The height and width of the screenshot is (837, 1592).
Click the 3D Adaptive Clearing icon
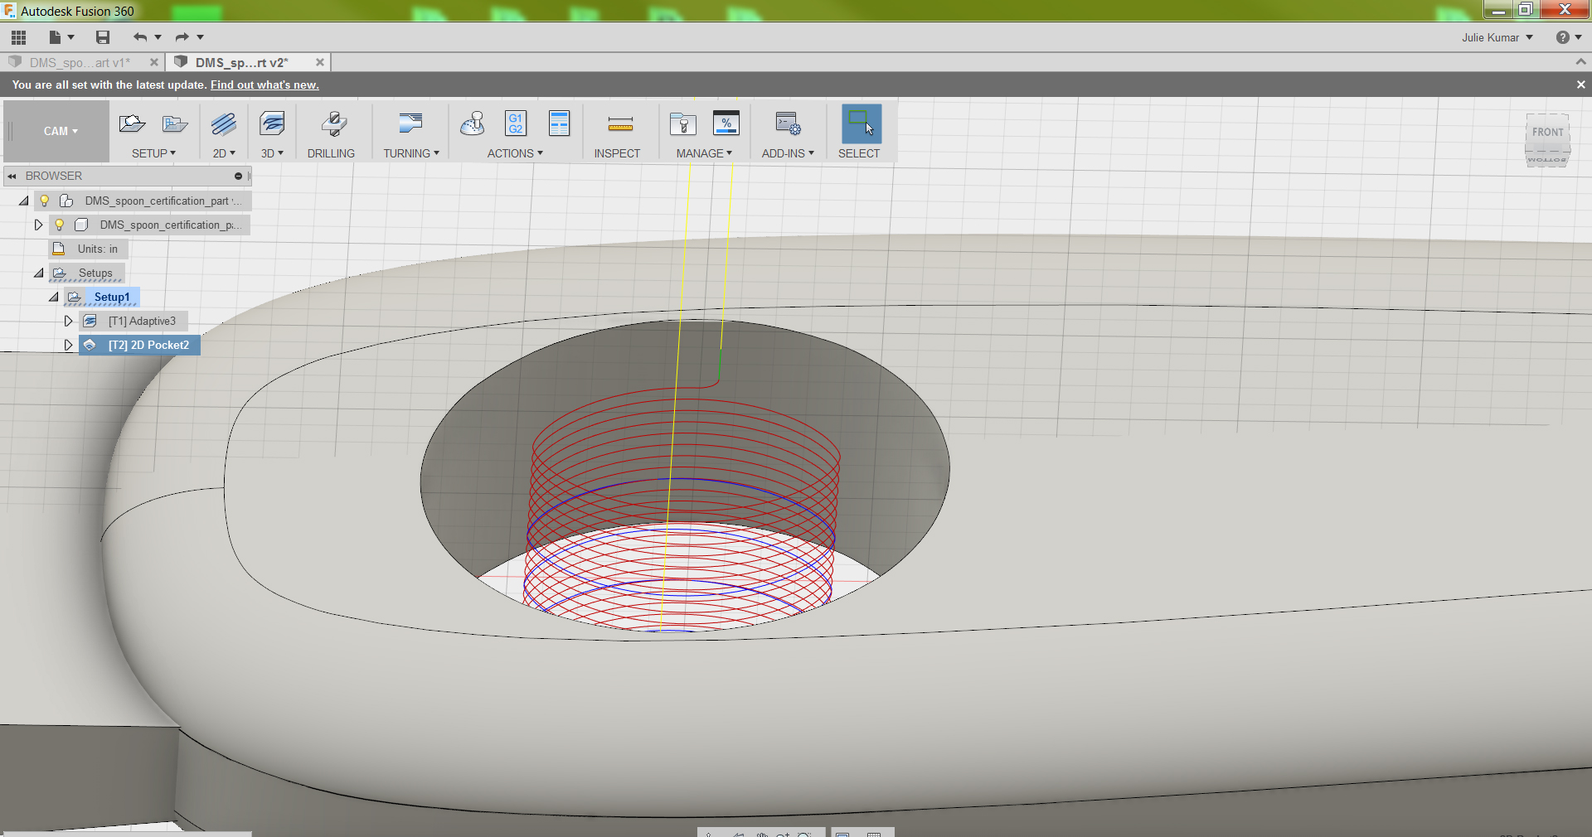272,124
